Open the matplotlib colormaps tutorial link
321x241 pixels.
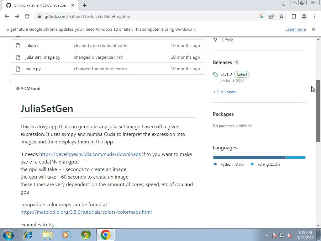point(86,212)
